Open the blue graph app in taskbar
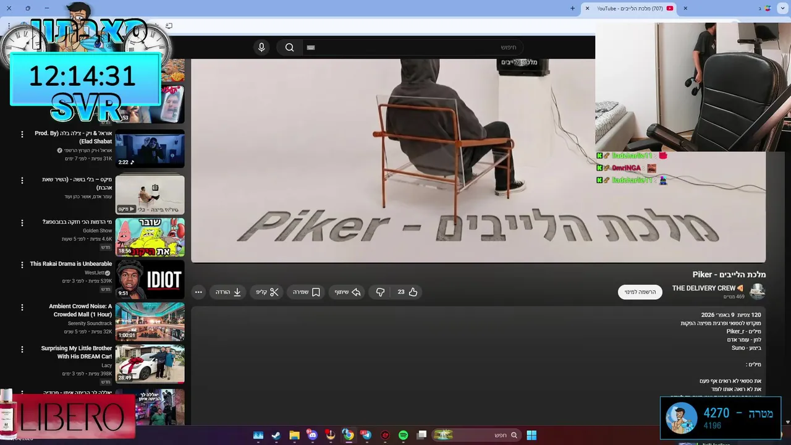This screenshot has height=445, width=791. pos(258,435)
